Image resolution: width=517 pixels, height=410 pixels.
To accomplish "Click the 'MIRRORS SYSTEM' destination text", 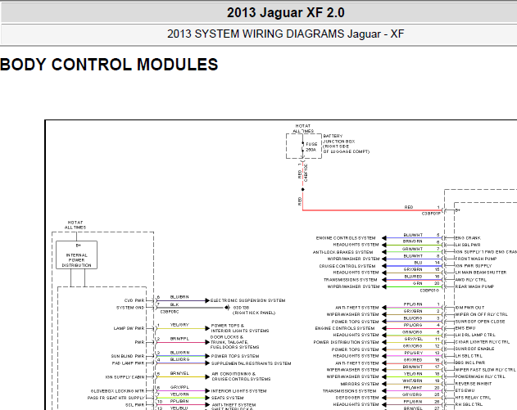I will 360,384.
